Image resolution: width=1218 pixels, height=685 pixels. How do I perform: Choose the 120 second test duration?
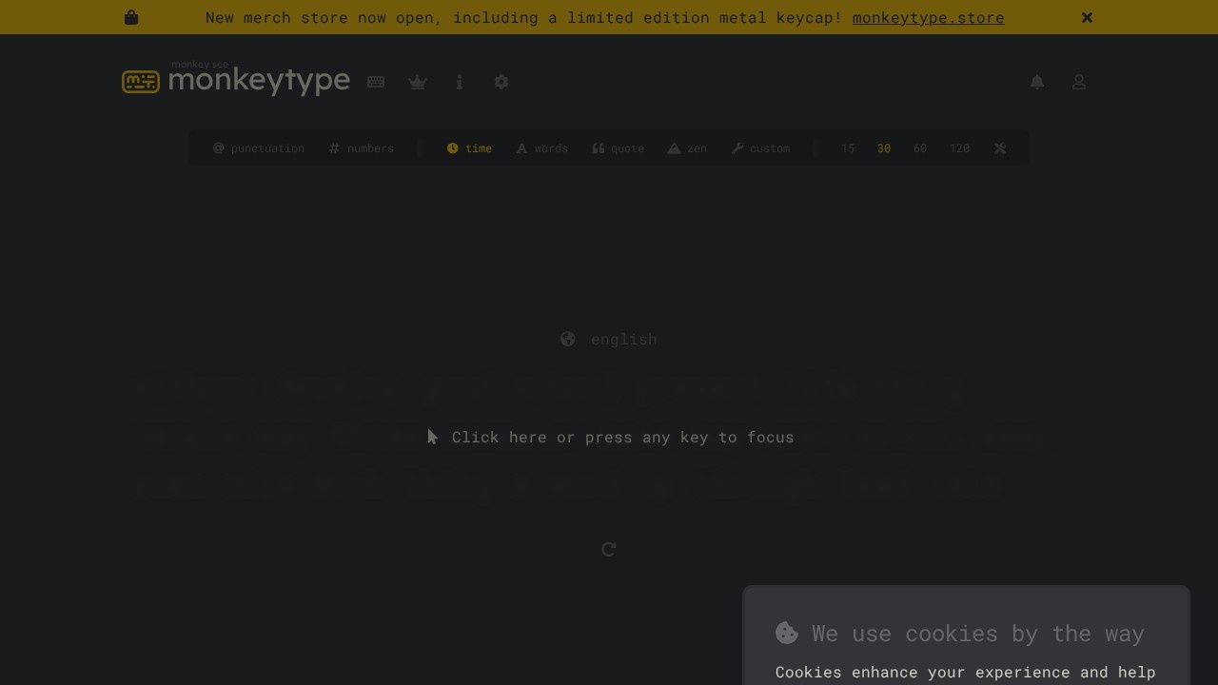(x=959, y=148)
